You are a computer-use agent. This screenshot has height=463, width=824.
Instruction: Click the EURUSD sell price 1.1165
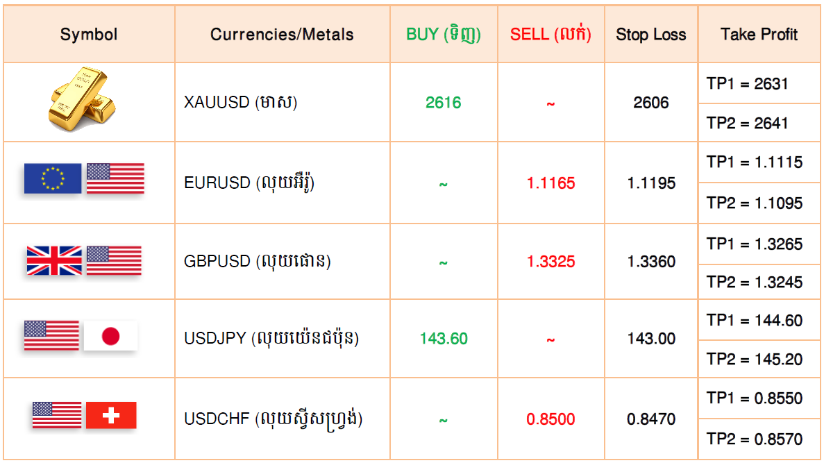coord(550,183)
